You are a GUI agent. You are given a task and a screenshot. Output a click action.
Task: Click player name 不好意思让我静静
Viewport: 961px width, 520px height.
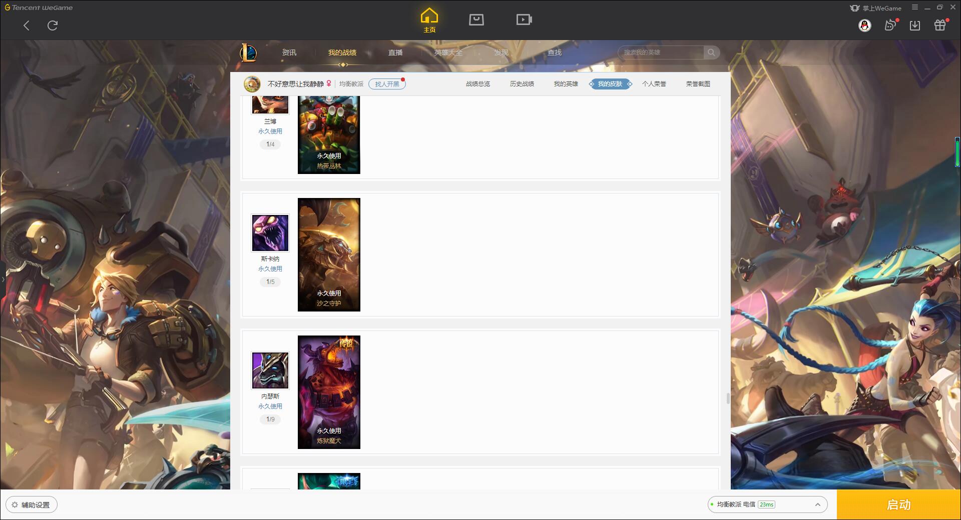coord(296,84)
